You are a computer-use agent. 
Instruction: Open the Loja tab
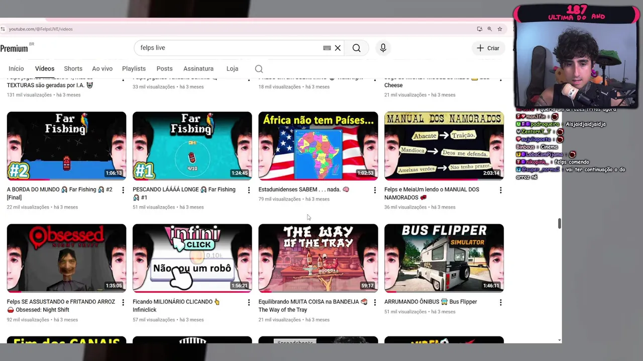[x=232, y=69]
